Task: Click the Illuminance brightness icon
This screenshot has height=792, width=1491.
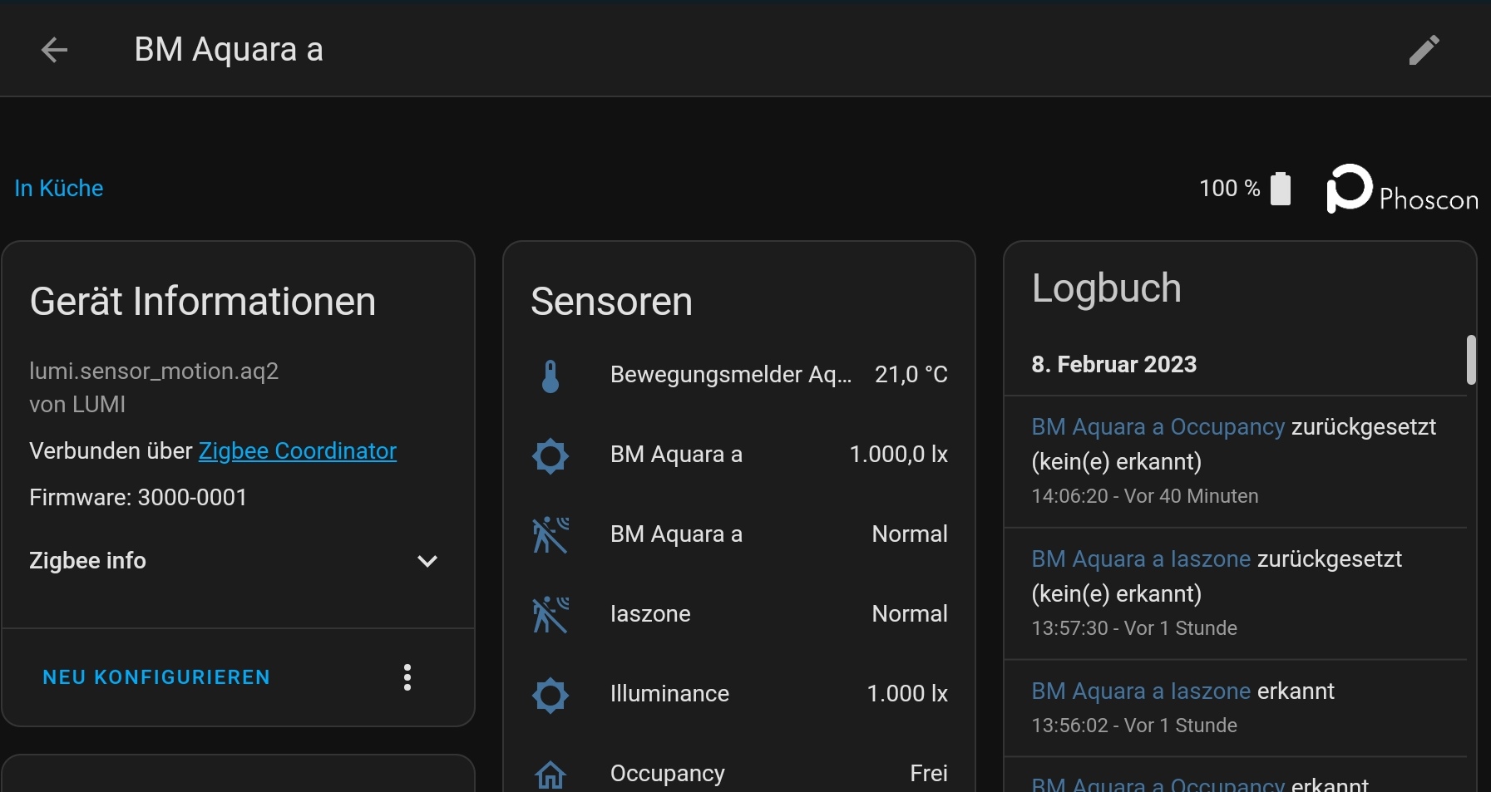Action: click(550, 694)
